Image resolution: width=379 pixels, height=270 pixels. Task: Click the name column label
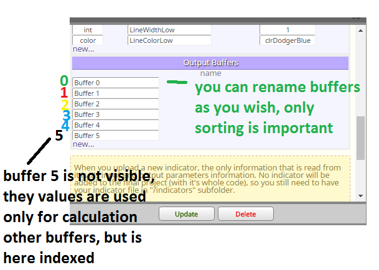(210, 73)
